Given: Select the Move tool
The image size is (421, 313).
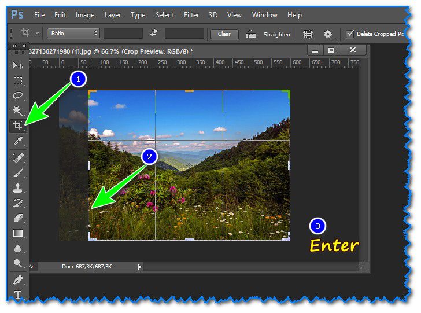Looking at the screenshot, I should click(18, 65).
